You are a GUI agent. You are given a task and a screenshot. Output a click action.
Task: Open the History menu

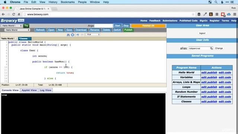point(53,2)
